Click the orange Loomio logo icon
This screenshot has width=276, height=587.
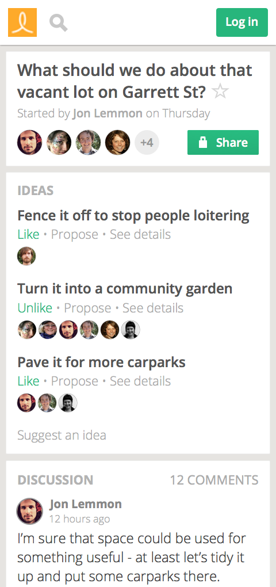(22, 22)
